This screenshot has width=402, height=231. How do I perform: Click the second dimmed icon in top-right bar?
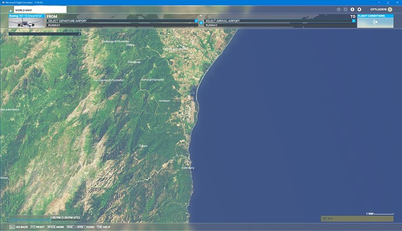click(x=345, y=9)
